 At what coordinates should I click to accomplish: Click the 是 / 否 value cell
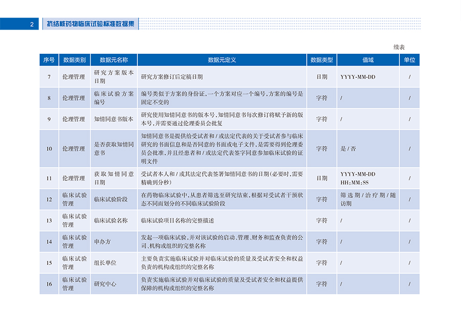point(368,149)
